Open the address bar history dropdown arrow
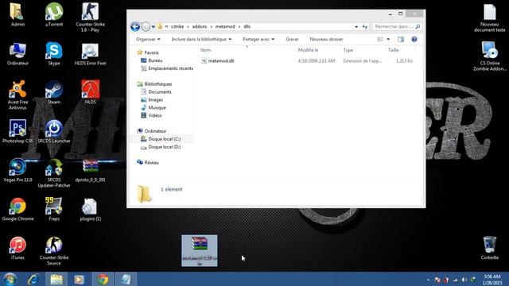Screen dimensions: 509x286 356,26
